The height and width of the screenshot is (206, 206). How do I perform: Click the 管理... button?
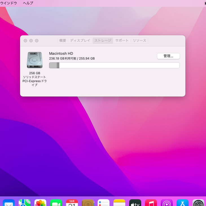coord(168,56)
